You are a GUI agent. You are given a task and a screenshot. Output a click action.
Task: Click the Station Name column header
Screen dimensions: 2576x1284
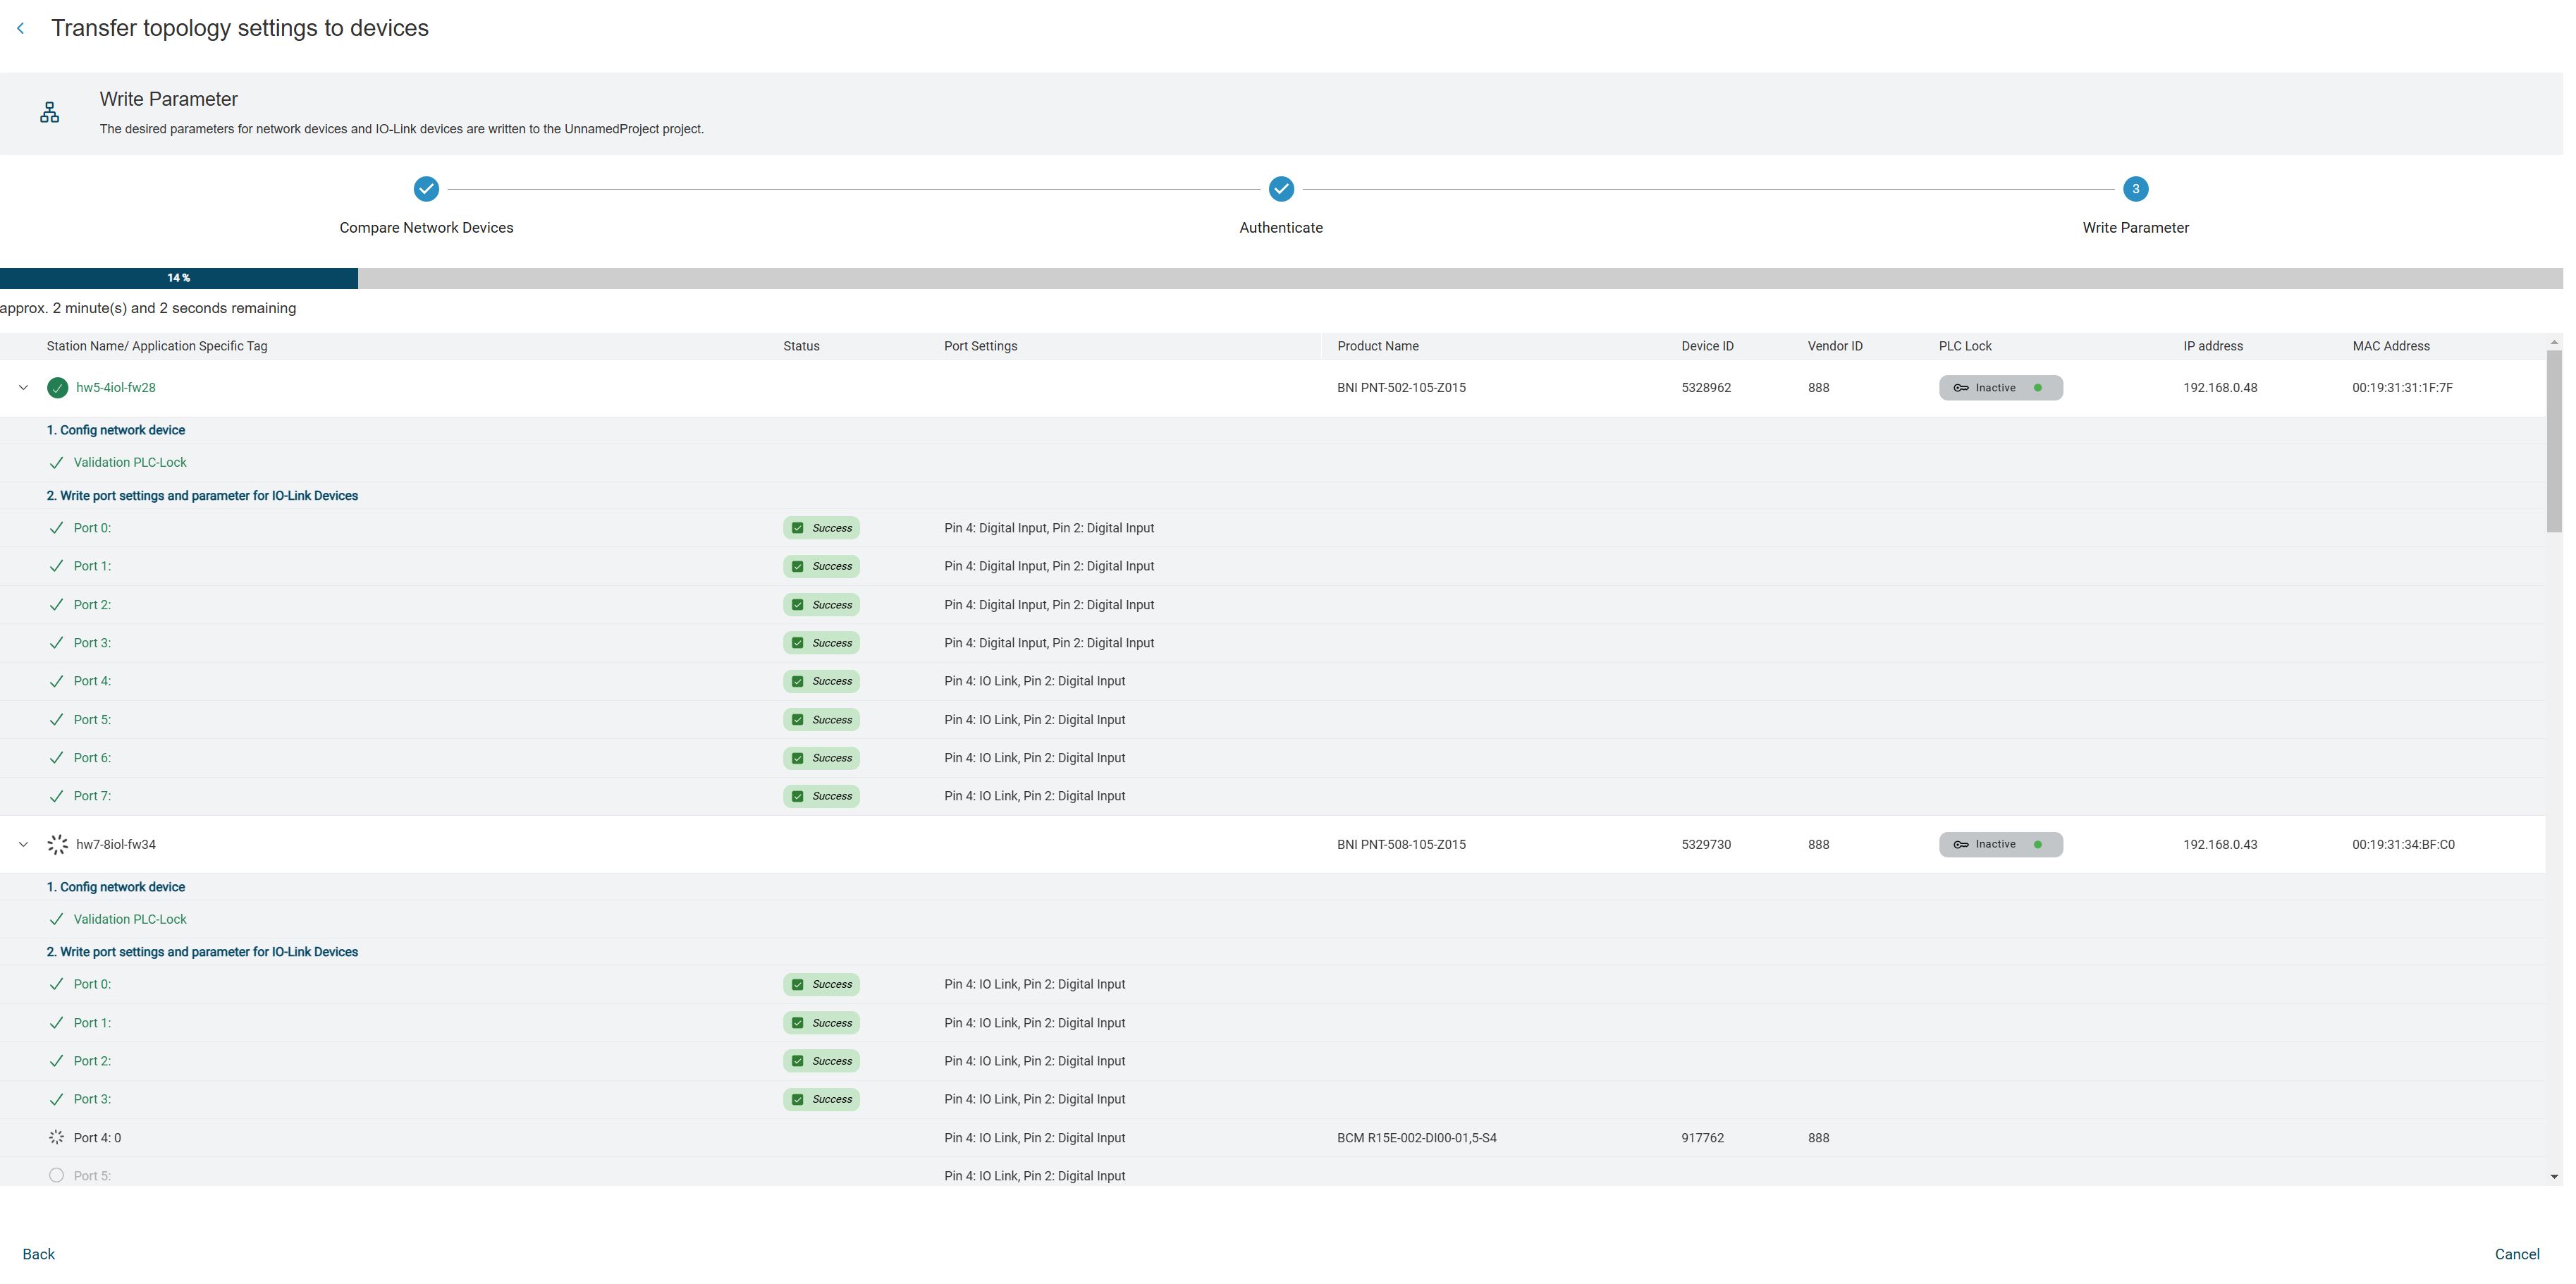coord(157,346)
